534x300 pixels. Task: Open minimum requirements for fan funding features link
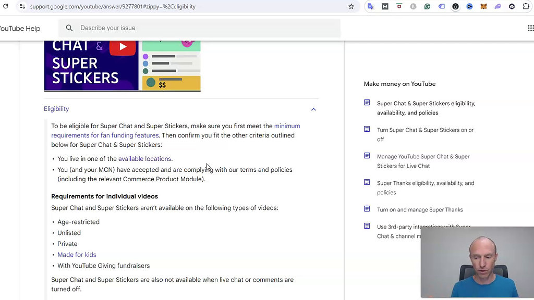click(287, 126)
